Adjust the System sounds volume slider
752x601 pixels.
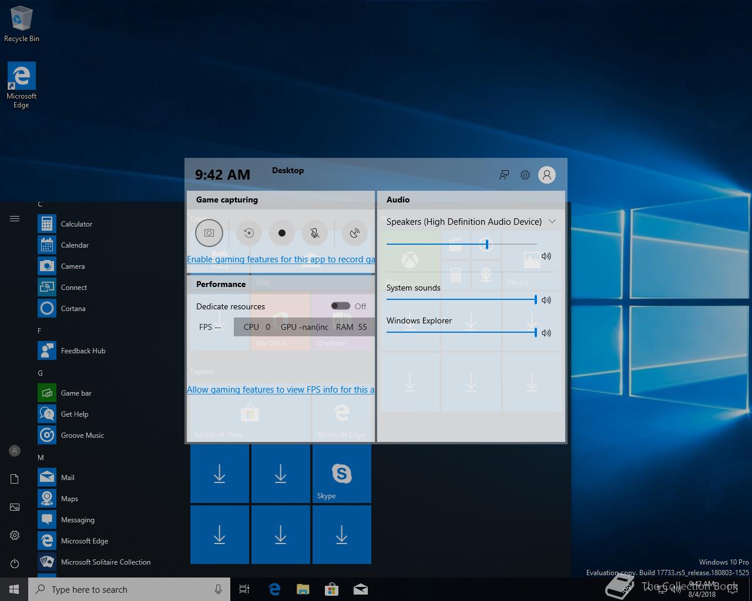point(462,299)
